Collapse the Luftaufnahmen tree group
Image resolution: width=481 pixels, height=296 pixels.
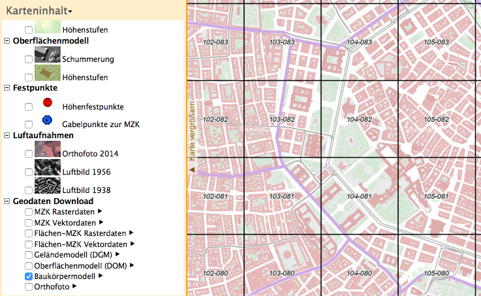pos(7,136)
